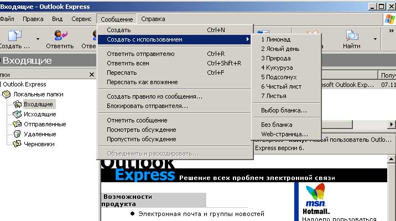
Task: Open the Отправленные folder label
Action: (45, 124)
